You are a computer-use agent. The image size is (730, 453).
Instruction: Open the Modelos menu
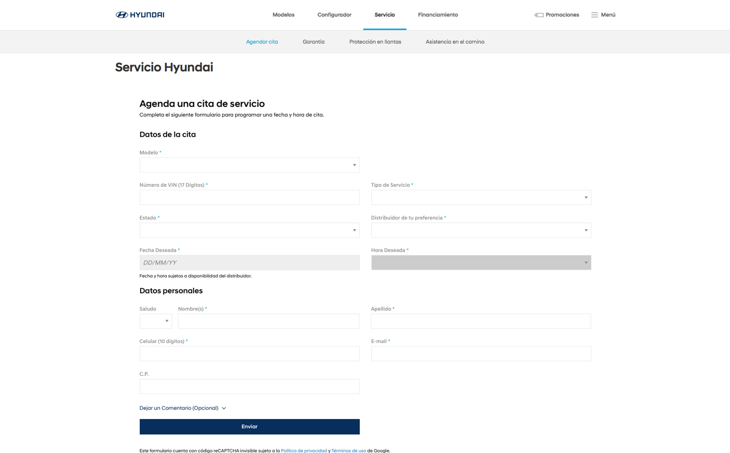point(283,15)
